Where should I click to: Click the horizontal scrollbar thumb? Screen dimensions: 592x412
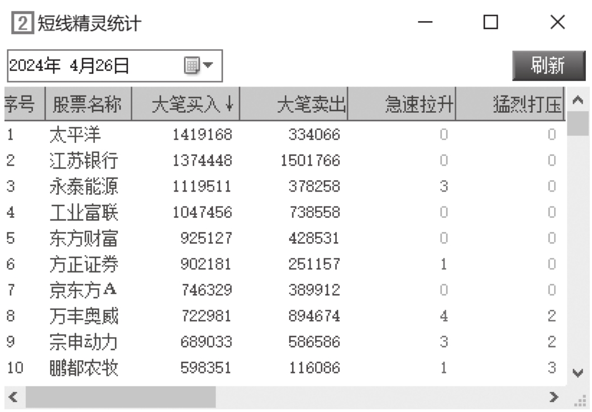click(121, 397)
